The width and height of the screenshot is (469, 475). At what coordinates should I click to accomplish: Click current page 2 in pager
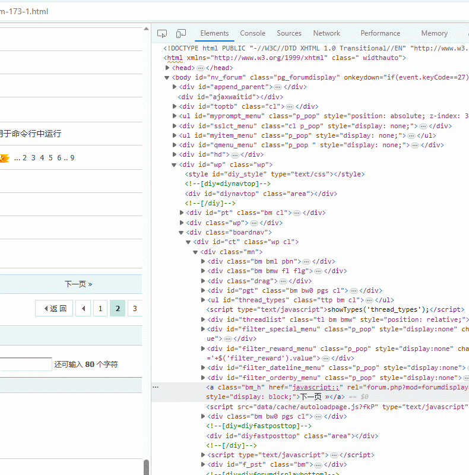(118, 308)
